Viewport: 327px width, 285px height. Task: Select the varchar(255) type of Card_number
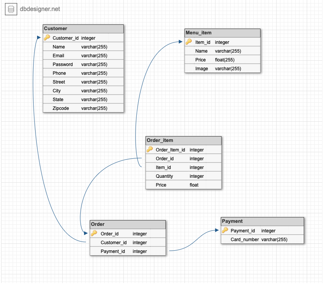coord(274,240)
